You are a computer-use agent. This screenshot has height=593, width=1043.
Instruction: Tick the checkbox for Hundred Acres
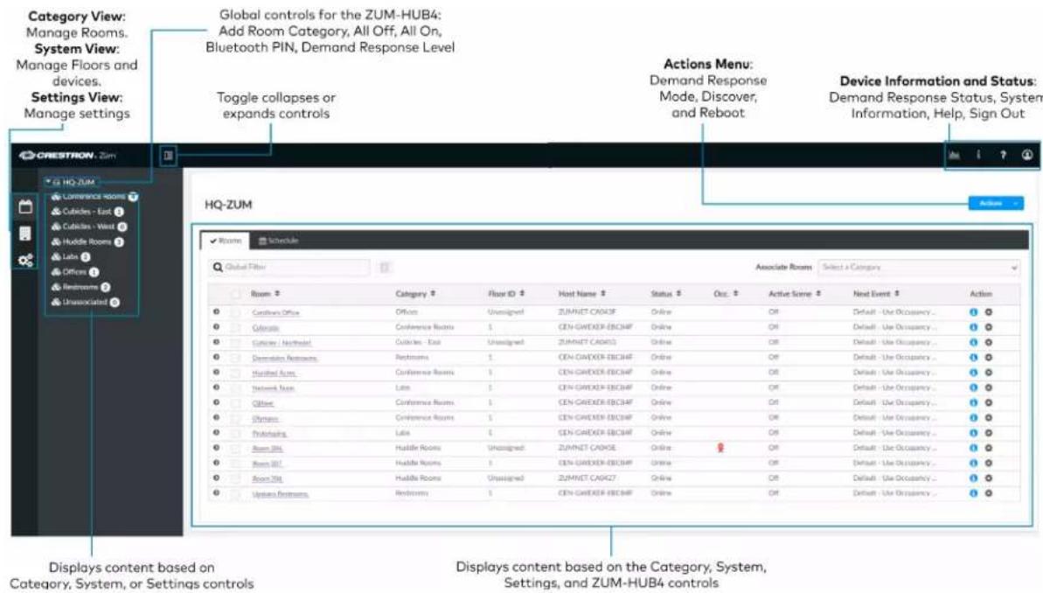(235, 373)
